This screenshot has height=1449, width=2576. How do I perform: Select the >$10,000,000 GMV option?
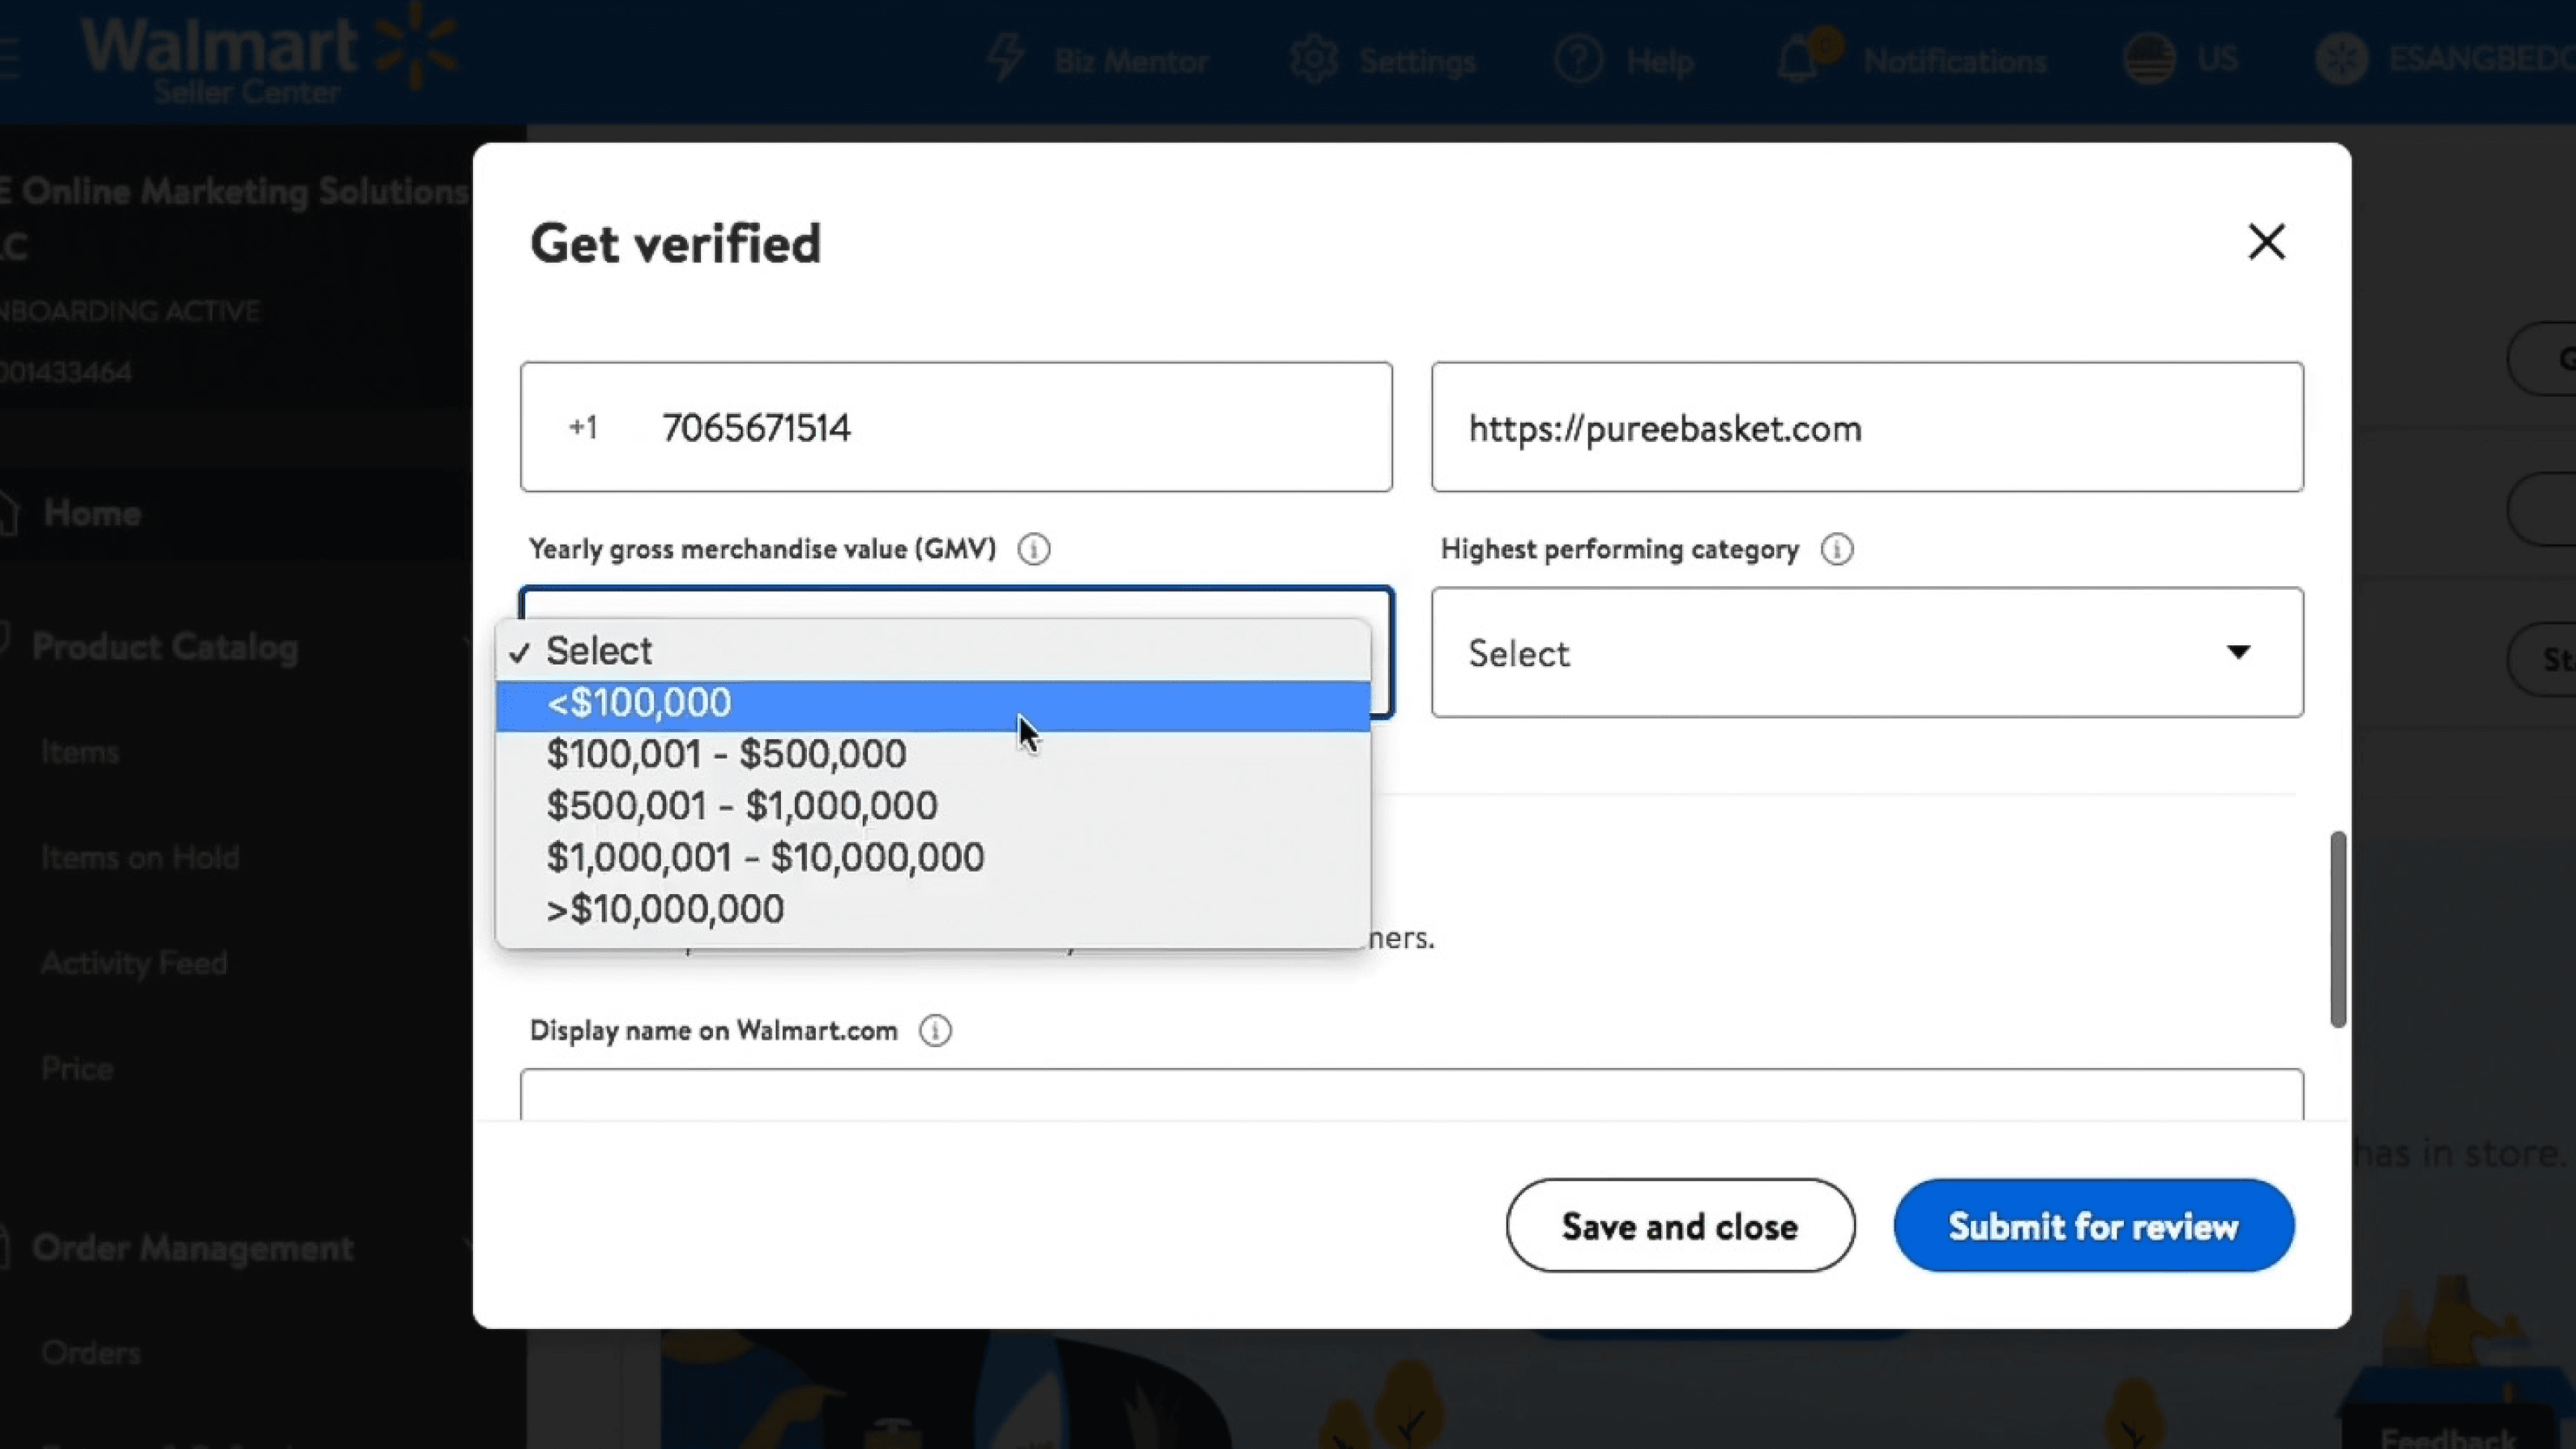coord(665,909)
